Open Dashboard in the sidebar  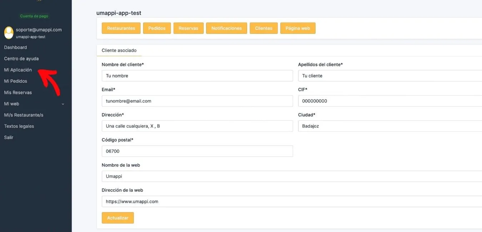(15, 47)
